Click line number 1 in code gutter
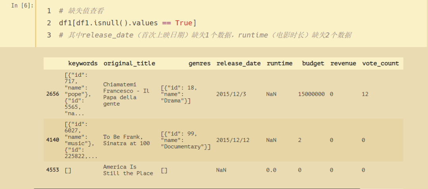The image size is (428, 189). (x=49, y=11)
